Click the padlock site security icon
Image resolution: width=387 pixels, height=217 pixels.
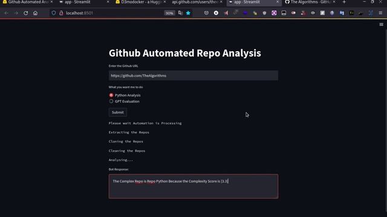coord(61,13)
